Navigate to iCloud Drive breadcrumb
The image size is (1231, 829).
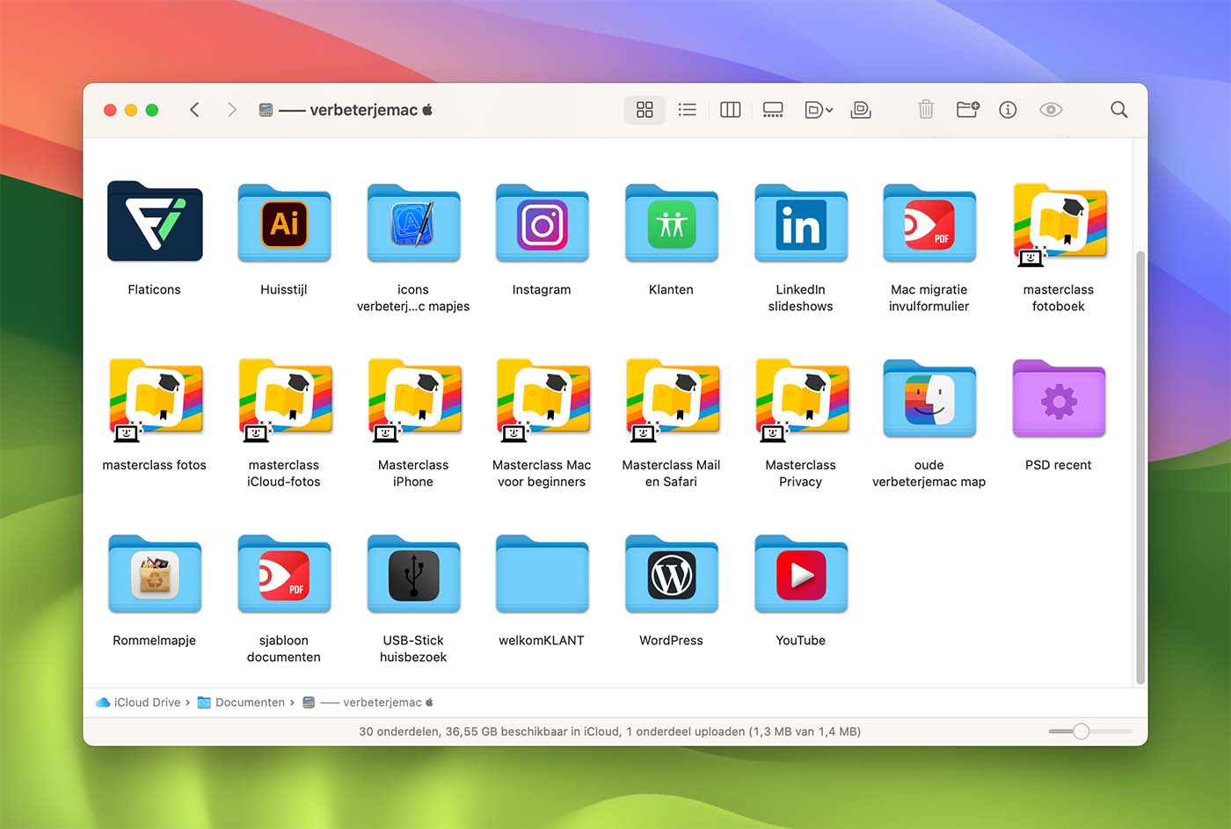(146, 702)
